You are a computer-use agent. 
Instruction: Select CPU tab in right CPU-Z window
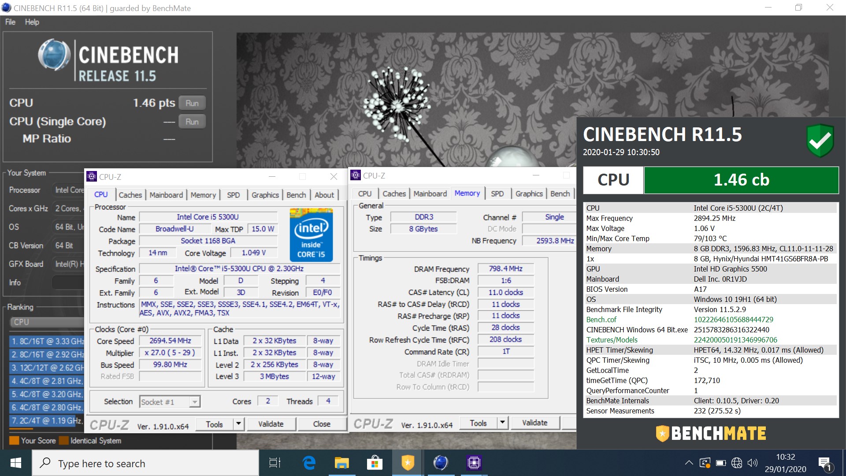point(365,193)
